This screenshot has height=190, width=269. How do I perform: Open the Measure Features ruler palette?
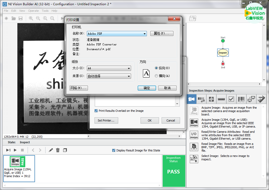click(x=221, y=99)
